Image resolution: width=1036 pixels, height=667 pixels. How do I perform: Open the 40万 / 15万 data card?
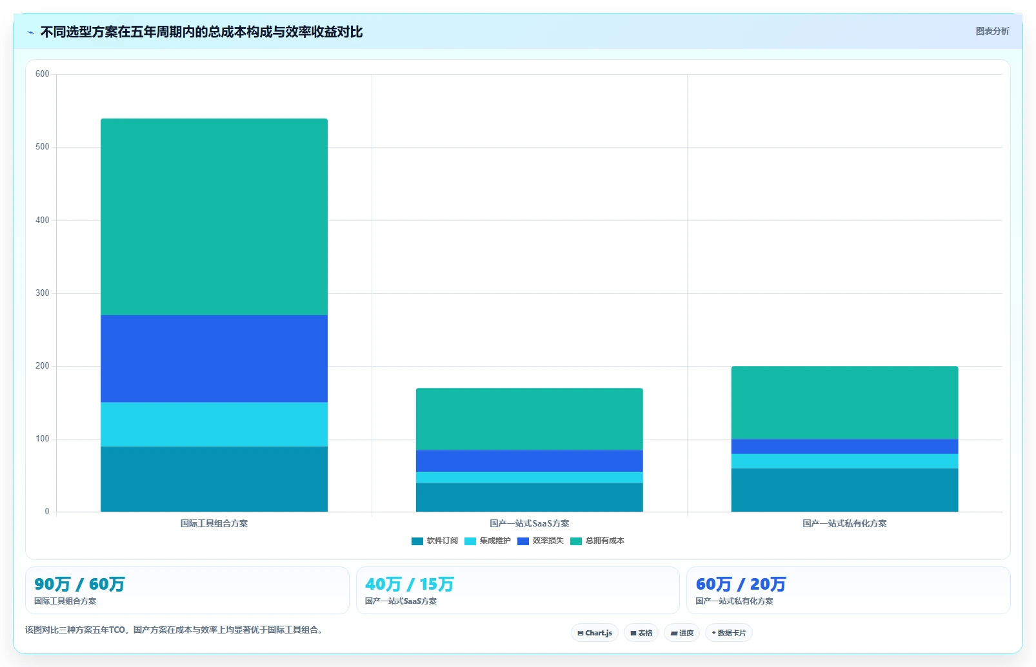coord(517,590)
